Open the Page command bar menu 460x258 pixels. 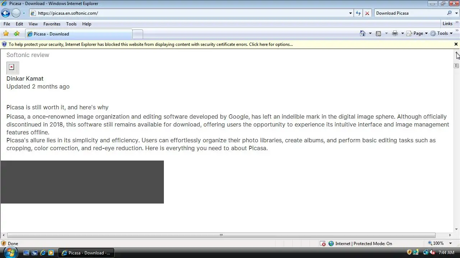coord(417,33)
